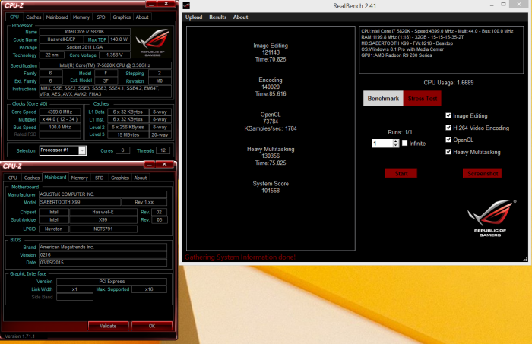Switch to Caches tab in upper CPU-Z
The height and width of the screenshot is (344, 532).
(x=33, y=17)
